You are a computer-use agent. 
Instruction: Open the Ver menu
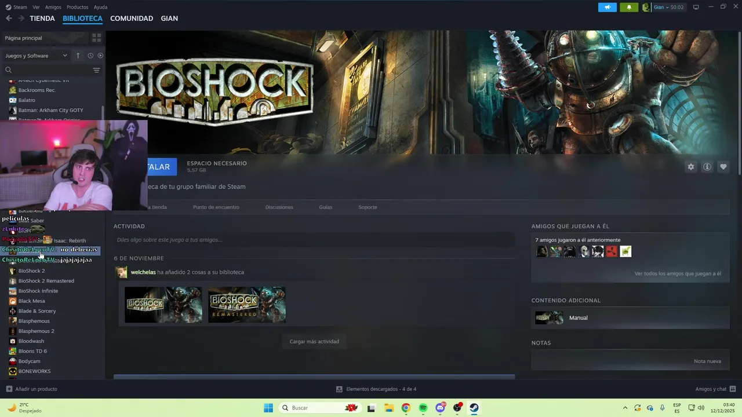click(x=36, y=7)
